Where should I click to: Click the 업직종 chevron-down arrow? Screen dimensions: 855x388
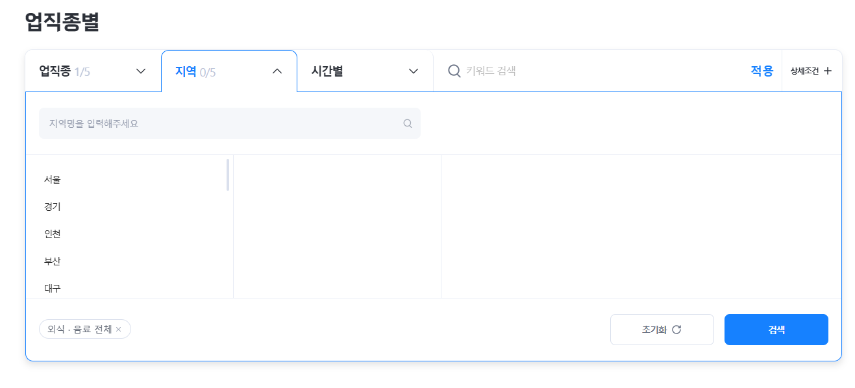[x=141, y=71]
